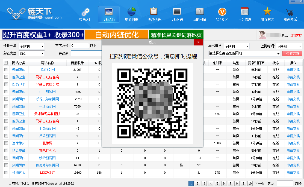This screenshot has height=187, width=304.
Task: Go to page 2 in pagination
Action: (197, 183)
